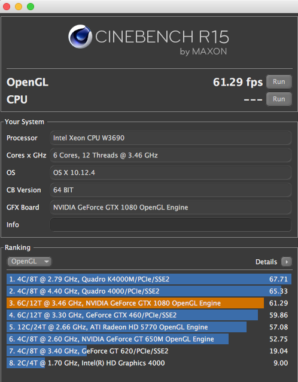The image size is (298, 382).
Task: Run the CPU benchmark
Action: tap(279, 99)
